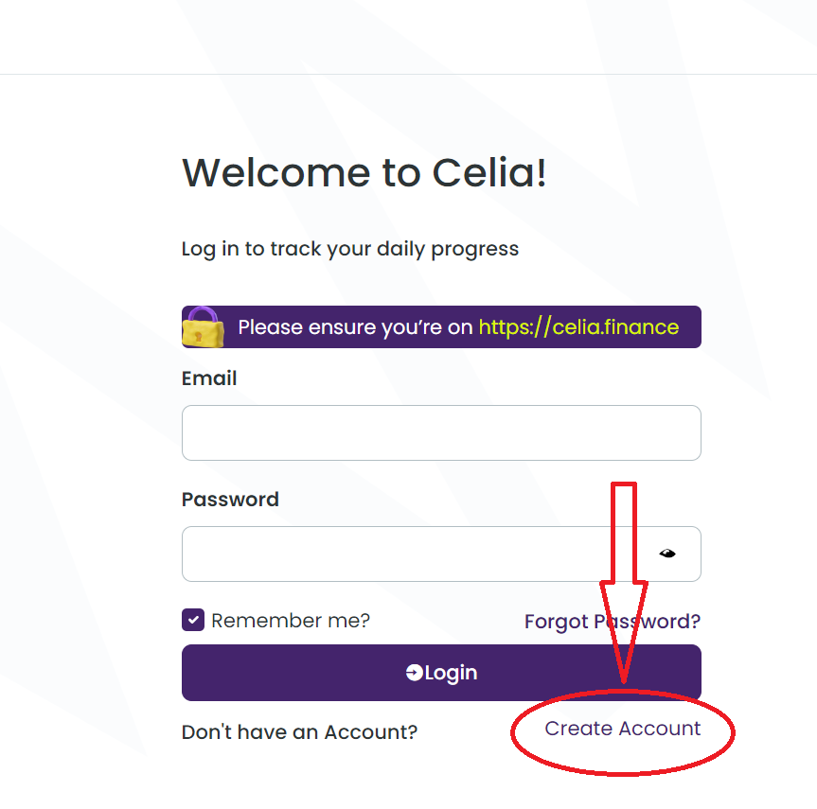Click the "Password" field label
This screenshot has height=809, width=817.
230,500
